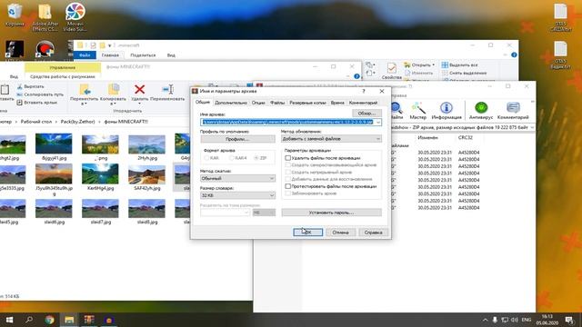Click the Вырезать scissors item in Explorer
This screenshot has height=327, width=582.
pyautogui.click(x=30, y=86)
